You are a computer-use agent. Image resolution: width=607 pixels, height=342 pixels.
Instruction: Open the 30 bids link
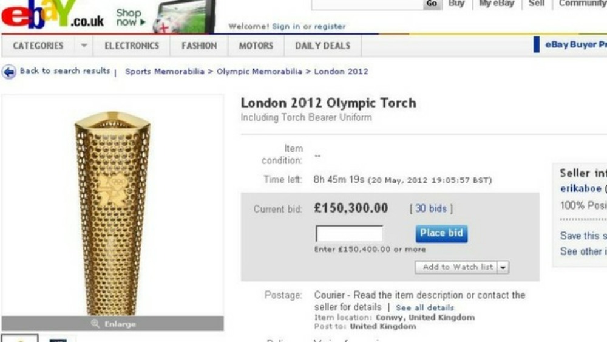click(x=431, y=209)
